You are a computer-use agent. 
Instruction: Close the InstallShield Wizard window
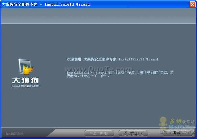point(192,5)
